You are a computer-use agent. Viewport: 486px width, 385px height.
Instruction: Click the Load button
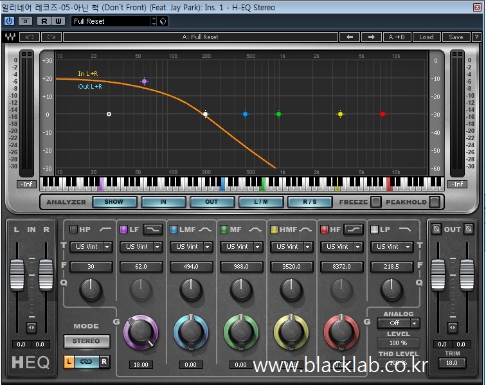pyautogui.click(x=426, y=37)
